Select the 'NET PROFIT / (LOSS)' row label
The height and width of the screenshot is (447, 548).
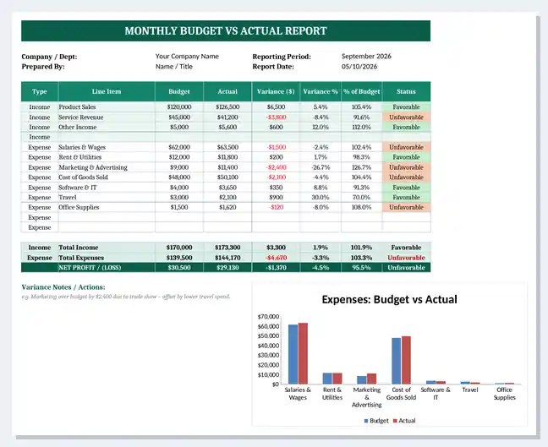pos(90,268)
